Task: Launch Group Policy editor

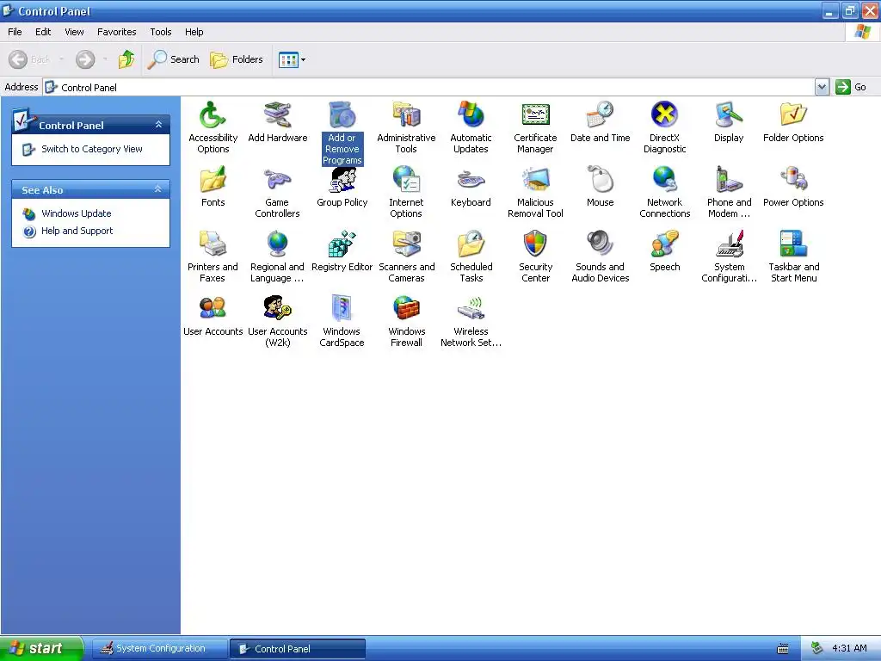Action: tap(342, 187)
